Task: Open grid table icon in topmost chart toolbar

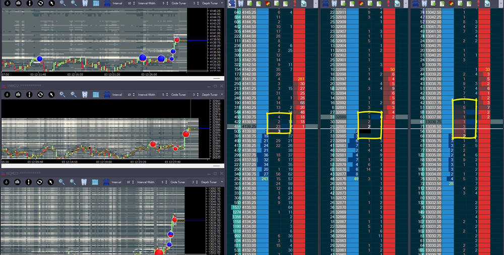Action: (x=96, y=3)
